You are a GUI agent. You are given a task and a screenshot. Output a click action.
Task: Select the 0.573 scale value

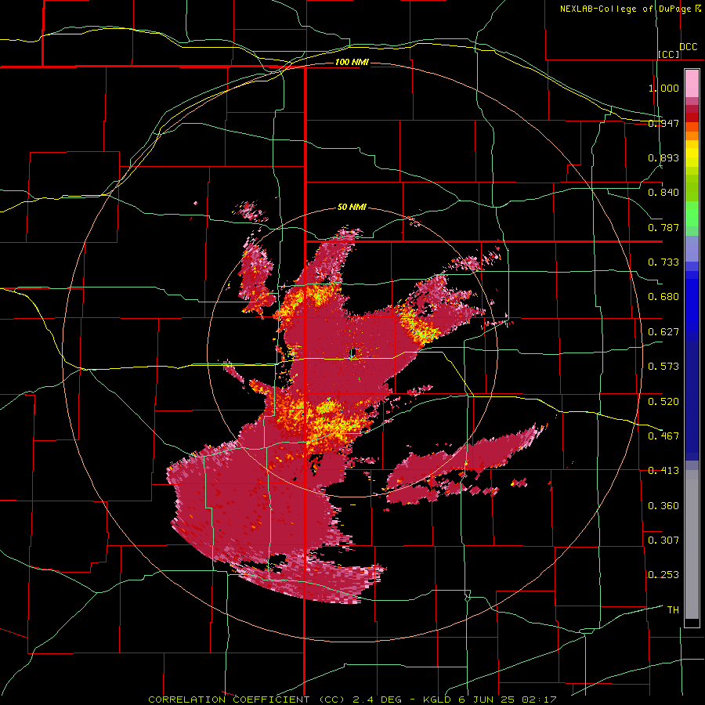click(663, 367)
